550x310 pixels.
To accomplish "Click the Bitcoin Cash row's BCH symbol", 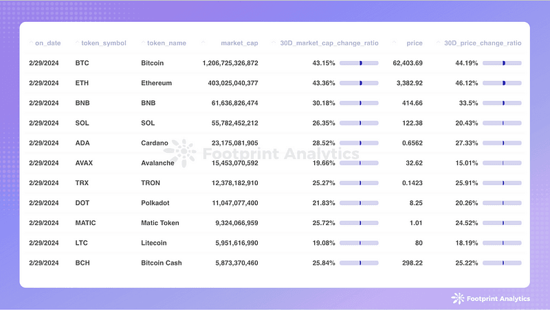I will tap(82, 263).
